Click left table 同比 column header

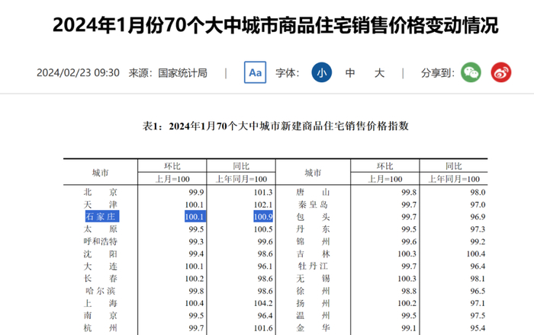coord(241,166)
